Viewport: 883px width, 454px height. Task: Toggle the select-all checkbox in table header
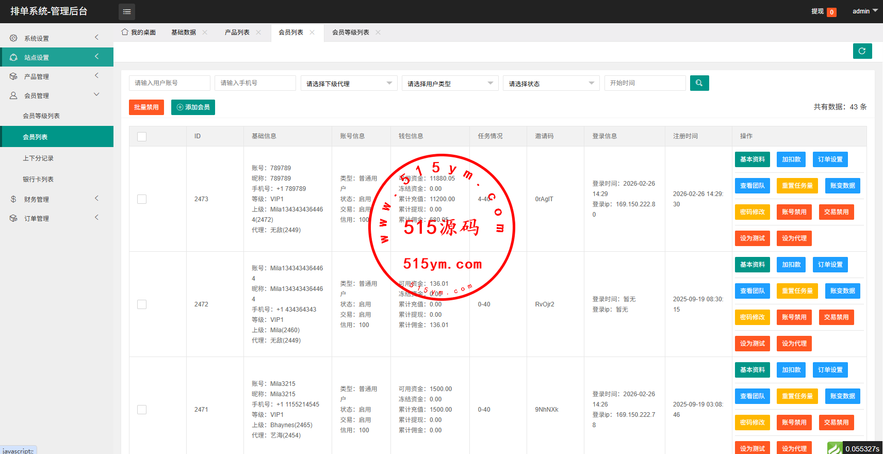click(142, 137)
